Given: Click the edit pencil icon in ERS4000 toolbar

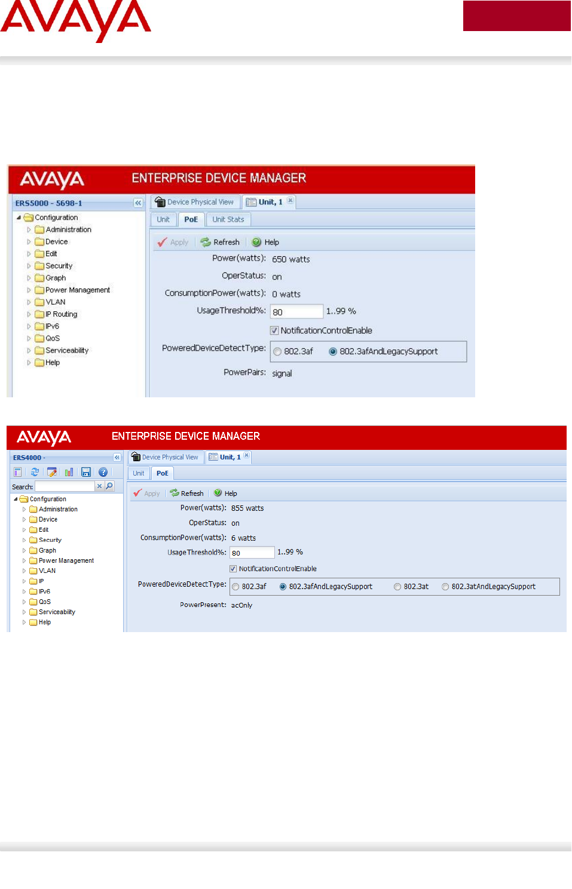Looking at the screenshot, I should (52, 472).
